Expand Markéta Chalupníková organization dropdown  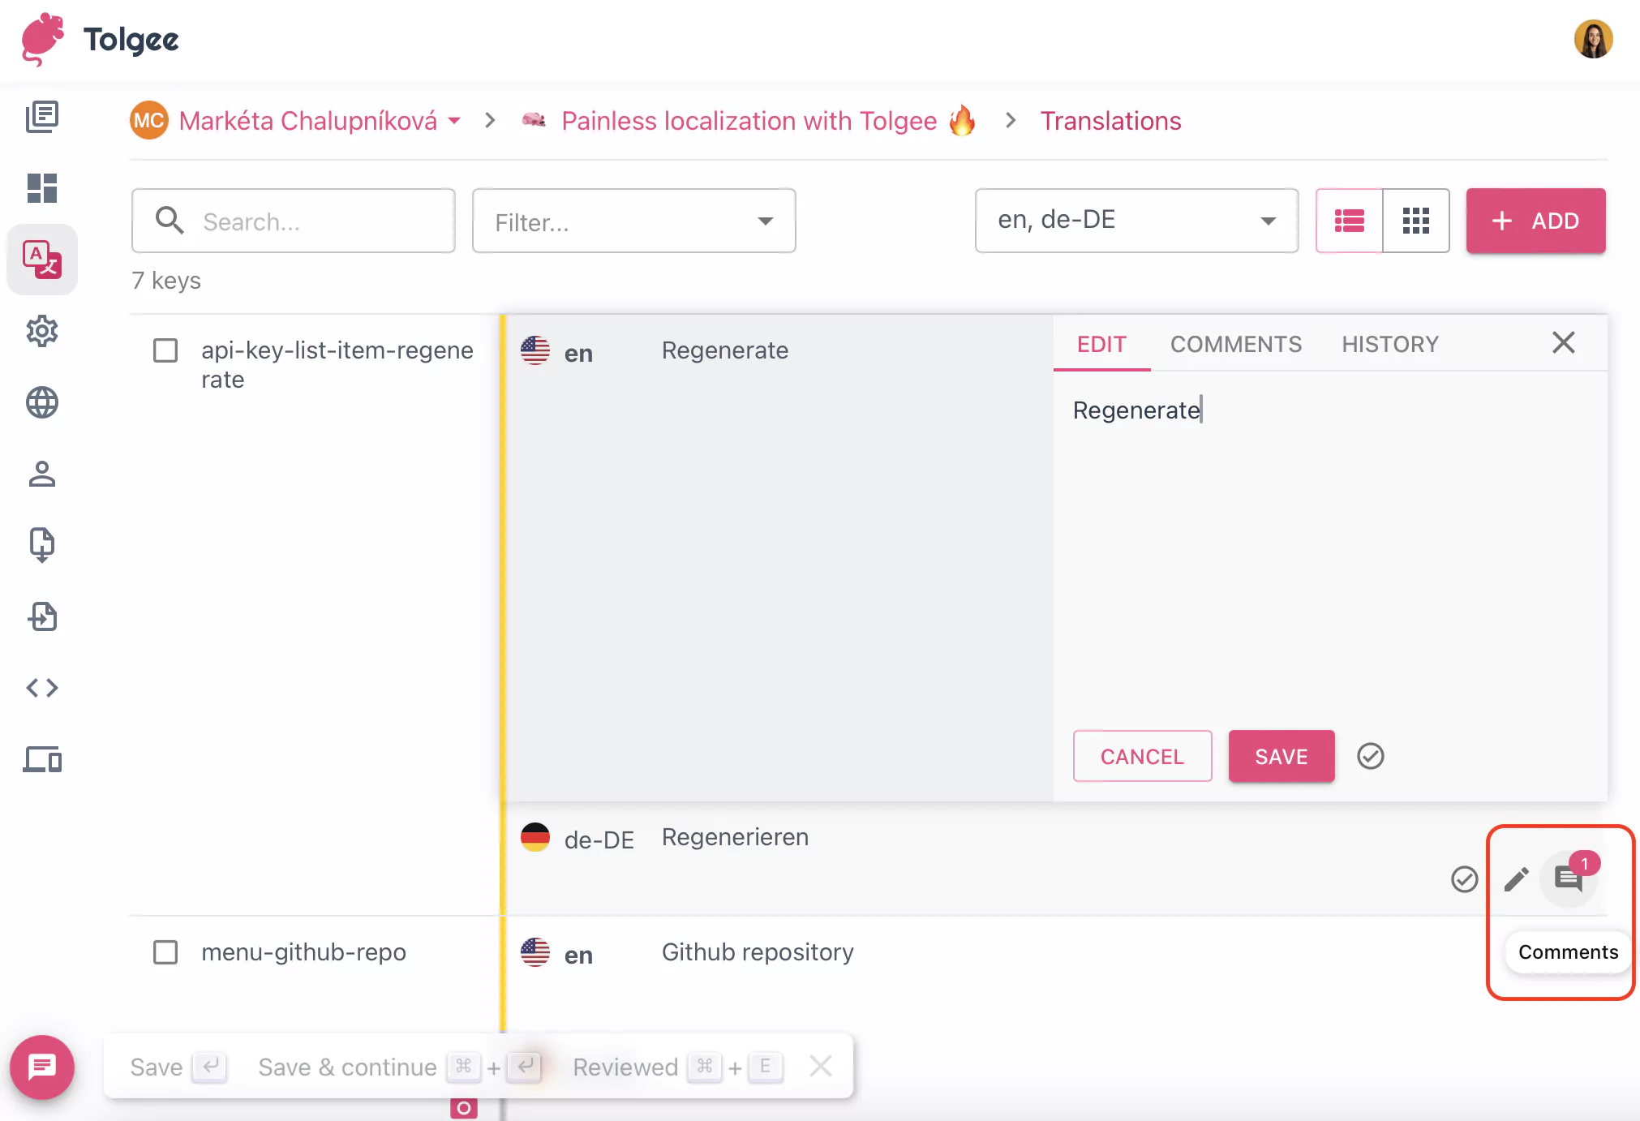coord(454,121)
